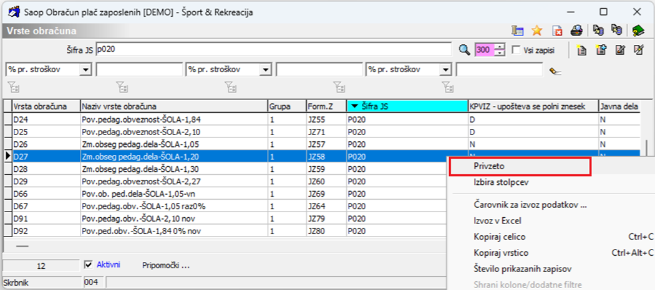The image size is (655, 290).
Task: Click the JZ57 cell in row D26
Action: pos(326,144)
